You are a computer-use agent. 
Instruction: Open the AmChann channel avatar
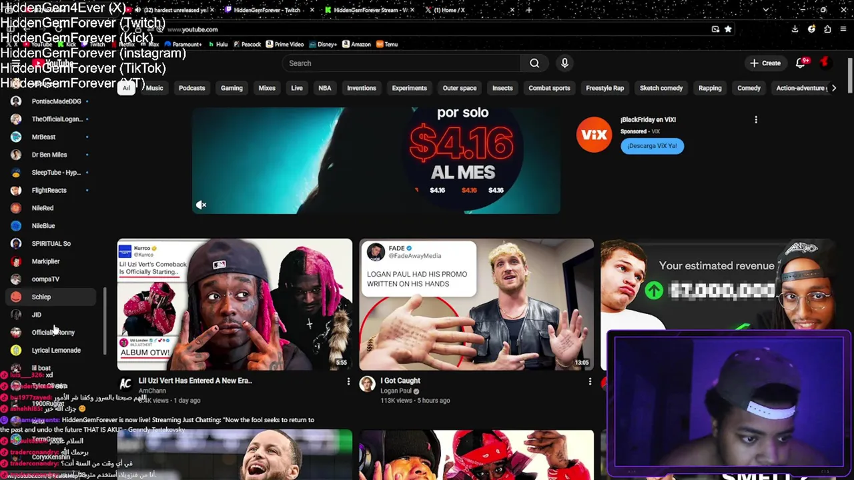125,383
